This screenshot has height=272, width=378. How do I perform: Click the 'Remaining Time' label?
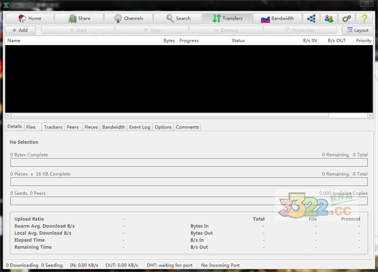pyautogui.click(x=33, y=247)
